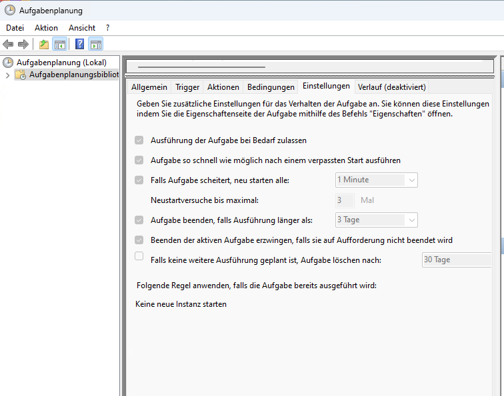
Task: Toggle the action pane toolbar icon
Action: point(96,45)
